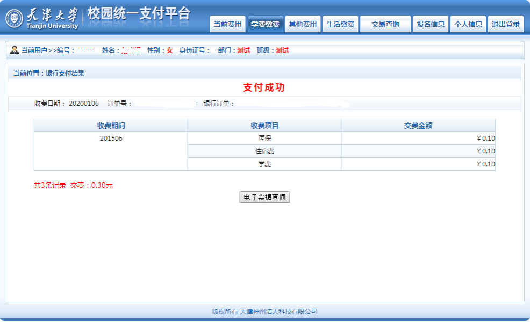Click the 支付成功 heading text
Screen dimensions: 530x322
pos(264,87)
